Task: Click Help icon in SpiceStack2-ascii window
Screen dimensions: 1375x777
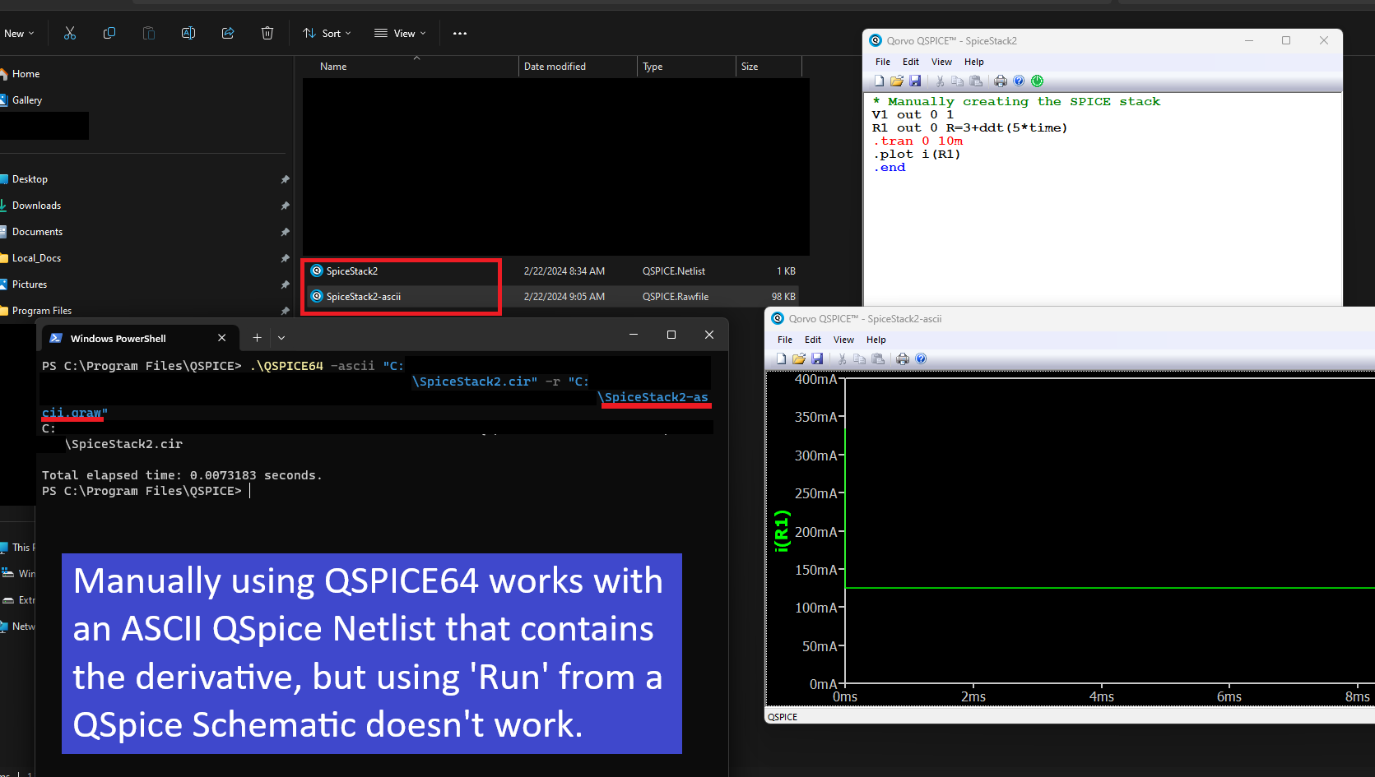Action: pyautogui.click(x=921, y=358)
